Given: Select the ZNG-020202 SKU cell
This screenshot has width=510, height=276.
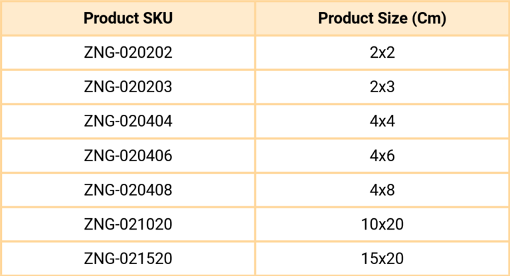Looking at the screenshot, I should pyautogui.click(x=128, y=52).
